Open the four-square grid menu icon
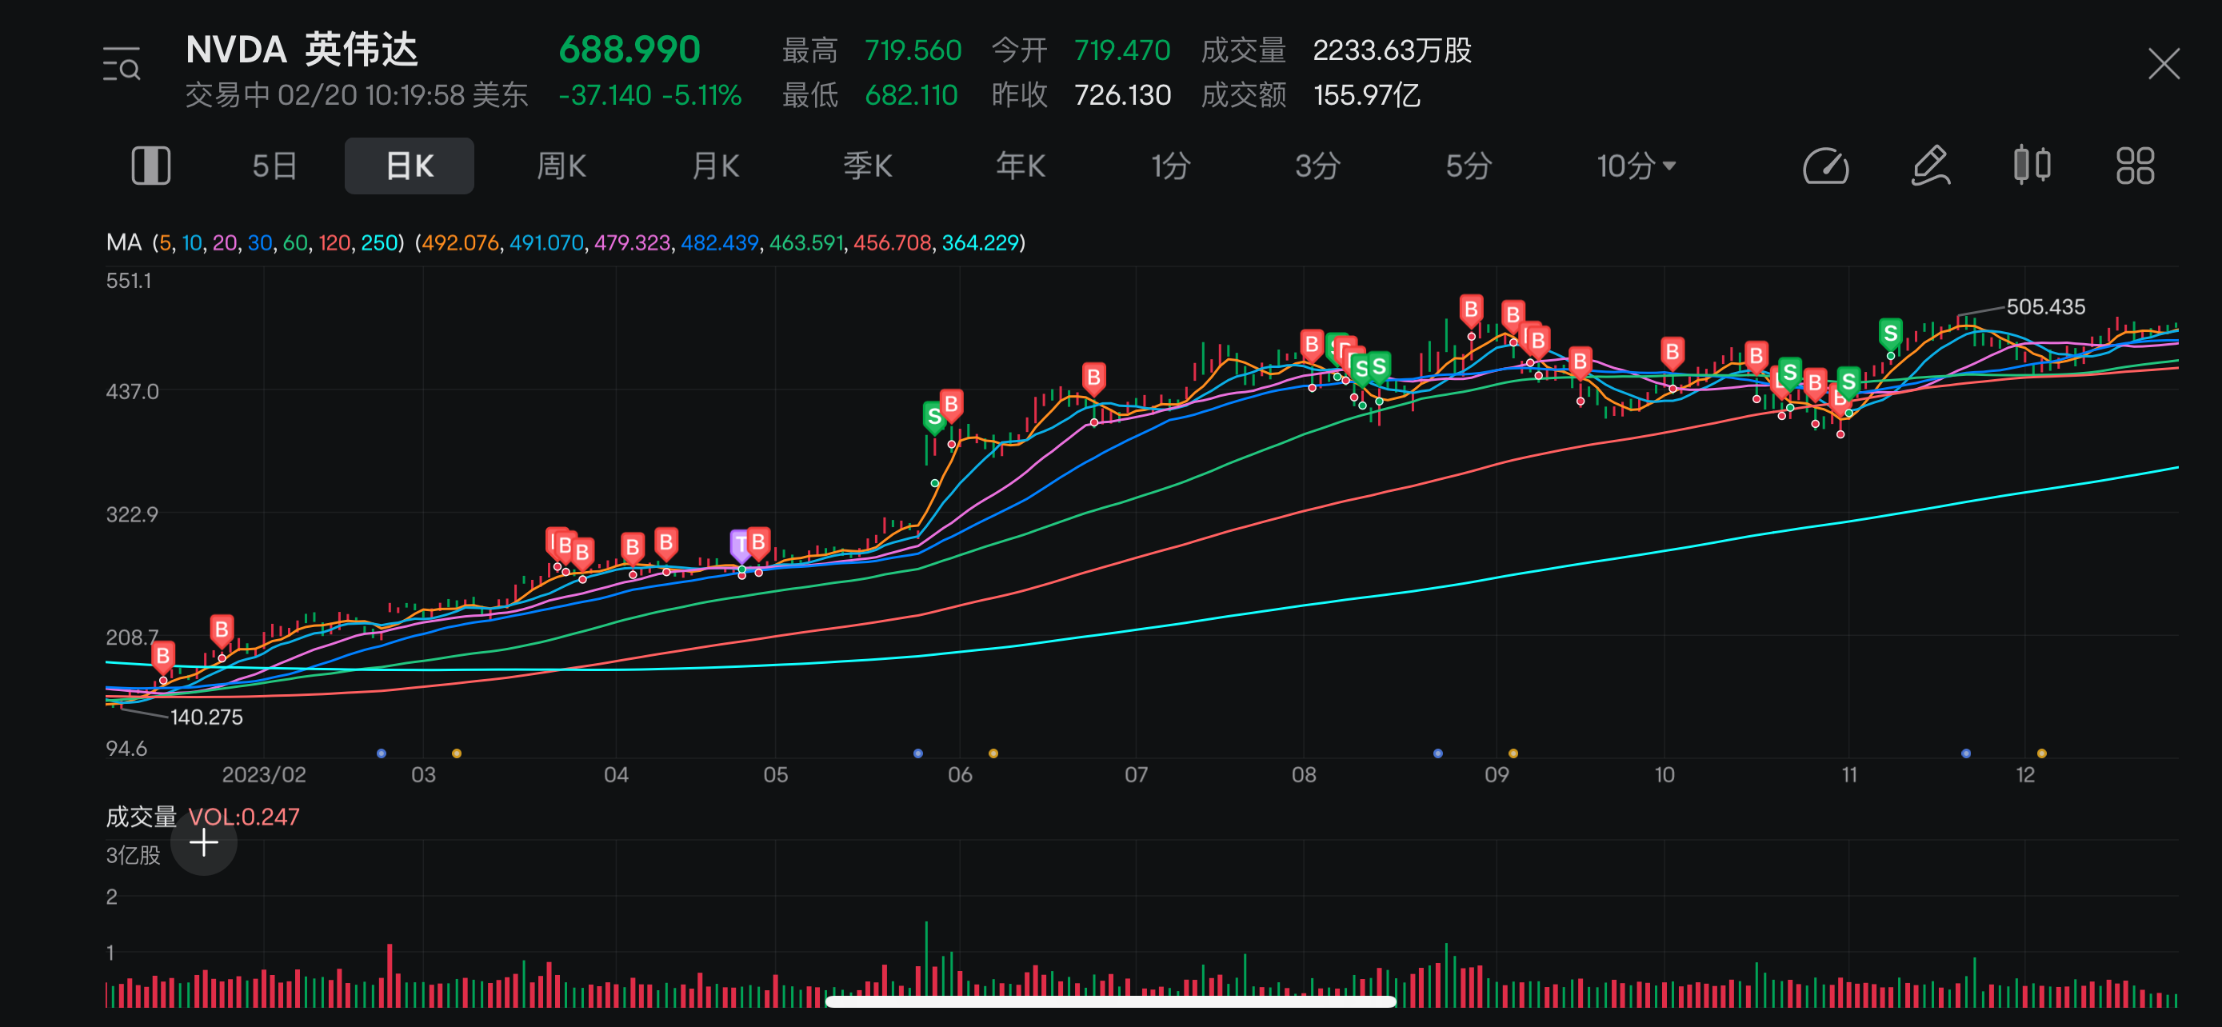Image resolution: width=2222 pixels, height=1027 pixels. [2135, 166]
